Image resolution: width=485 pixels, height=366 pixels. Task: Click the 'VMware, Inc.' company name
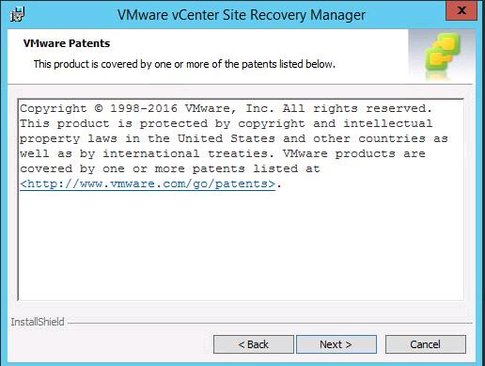229,108
